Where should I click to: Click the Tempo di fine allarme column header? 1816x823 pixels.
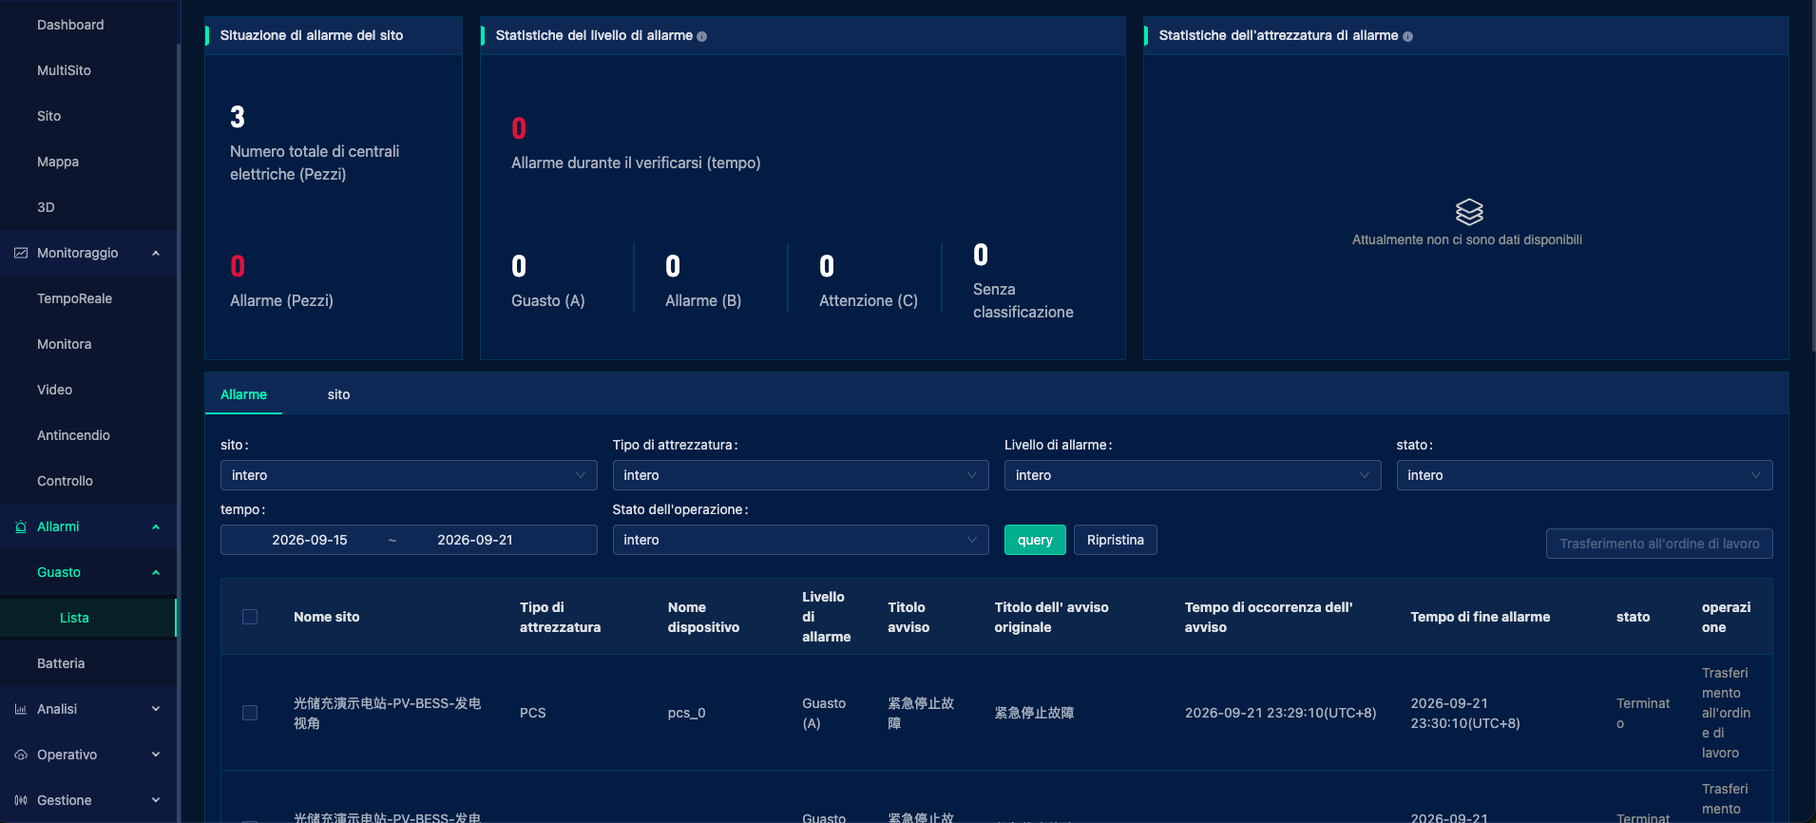(1480, 617)
